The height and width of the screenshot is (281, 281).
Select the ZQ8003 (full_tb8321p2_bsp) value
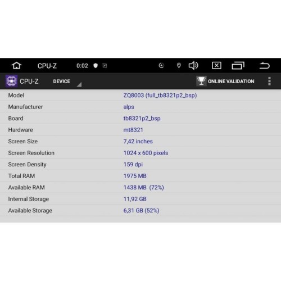[160, 96]
